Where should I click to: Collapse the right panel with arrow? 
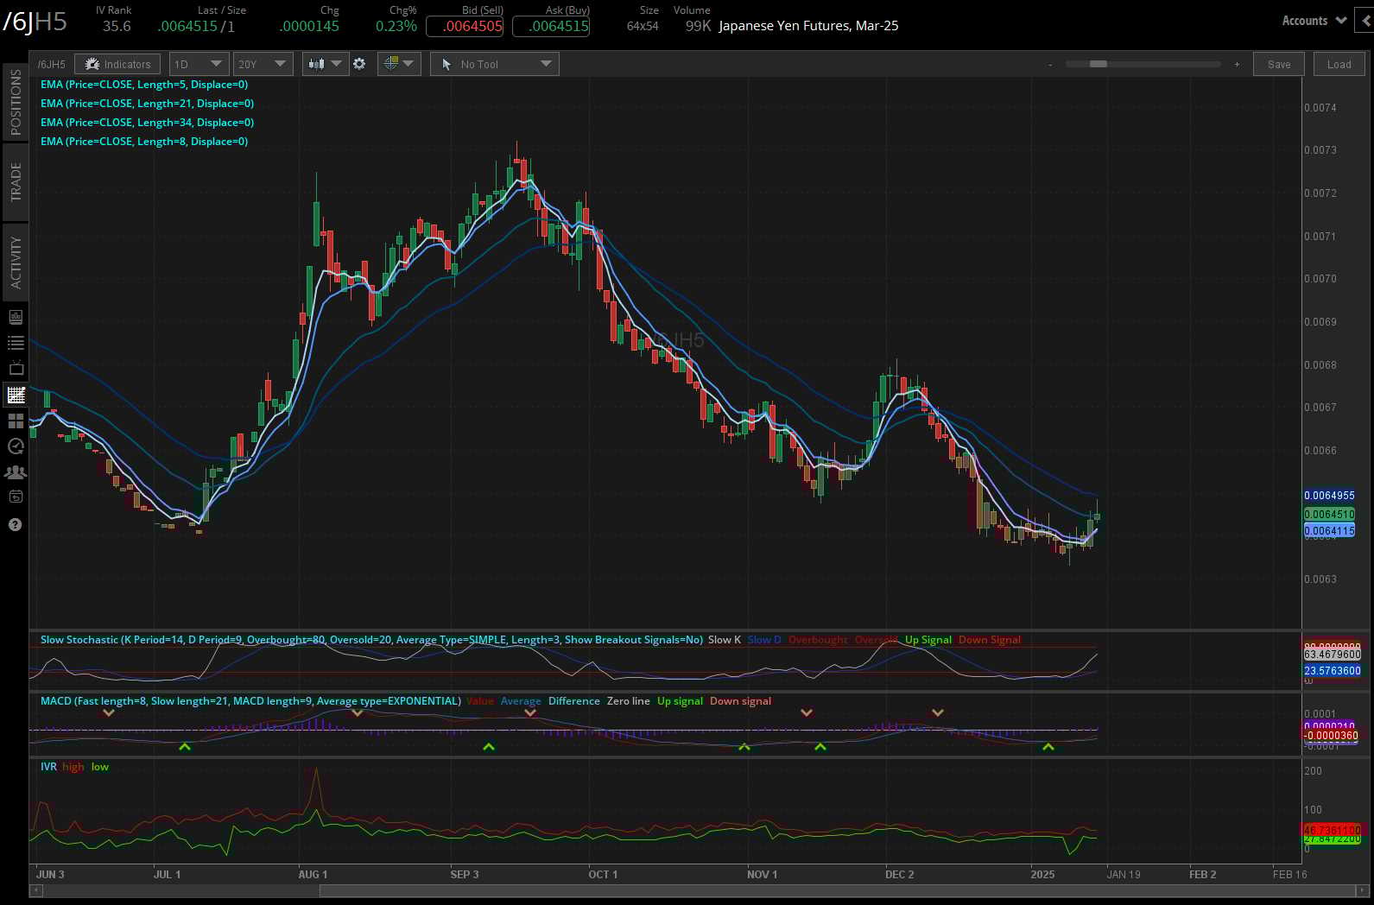[x=1365, y=21]
